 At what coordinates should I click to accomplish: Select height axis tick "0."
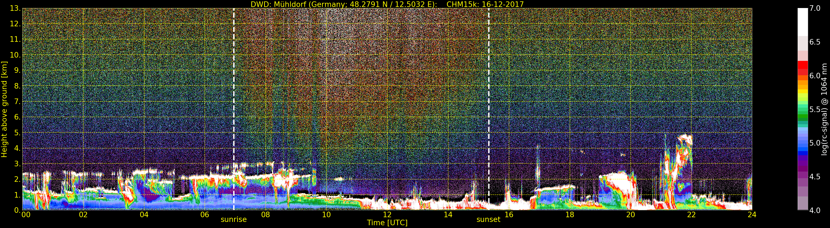coord(17,210)
